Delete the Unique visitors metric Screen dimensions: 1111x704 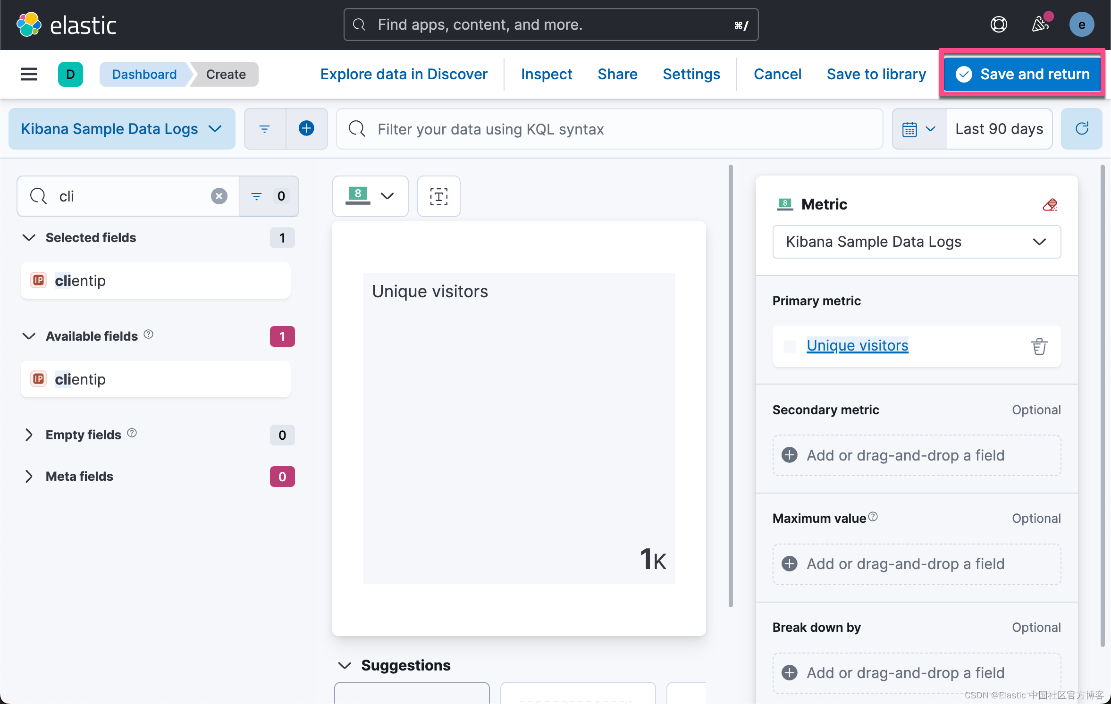point(1039,346)
